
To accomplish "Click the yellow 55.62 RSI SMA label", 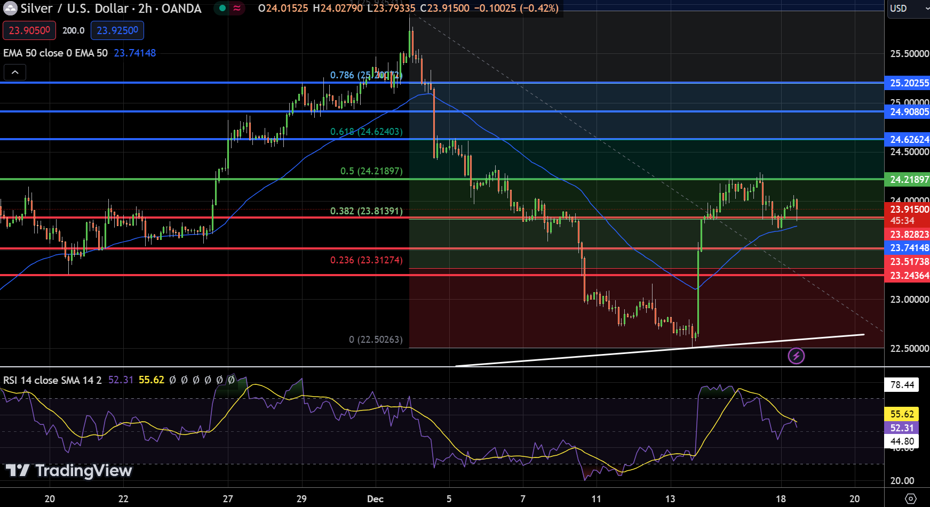I will point(902,414).
